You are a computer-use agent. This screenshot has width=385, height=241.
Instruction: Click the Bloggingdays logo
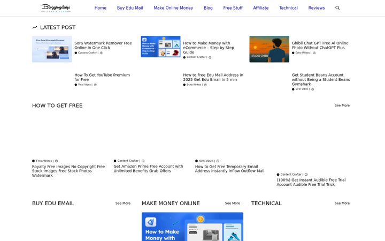click(56, 8)
